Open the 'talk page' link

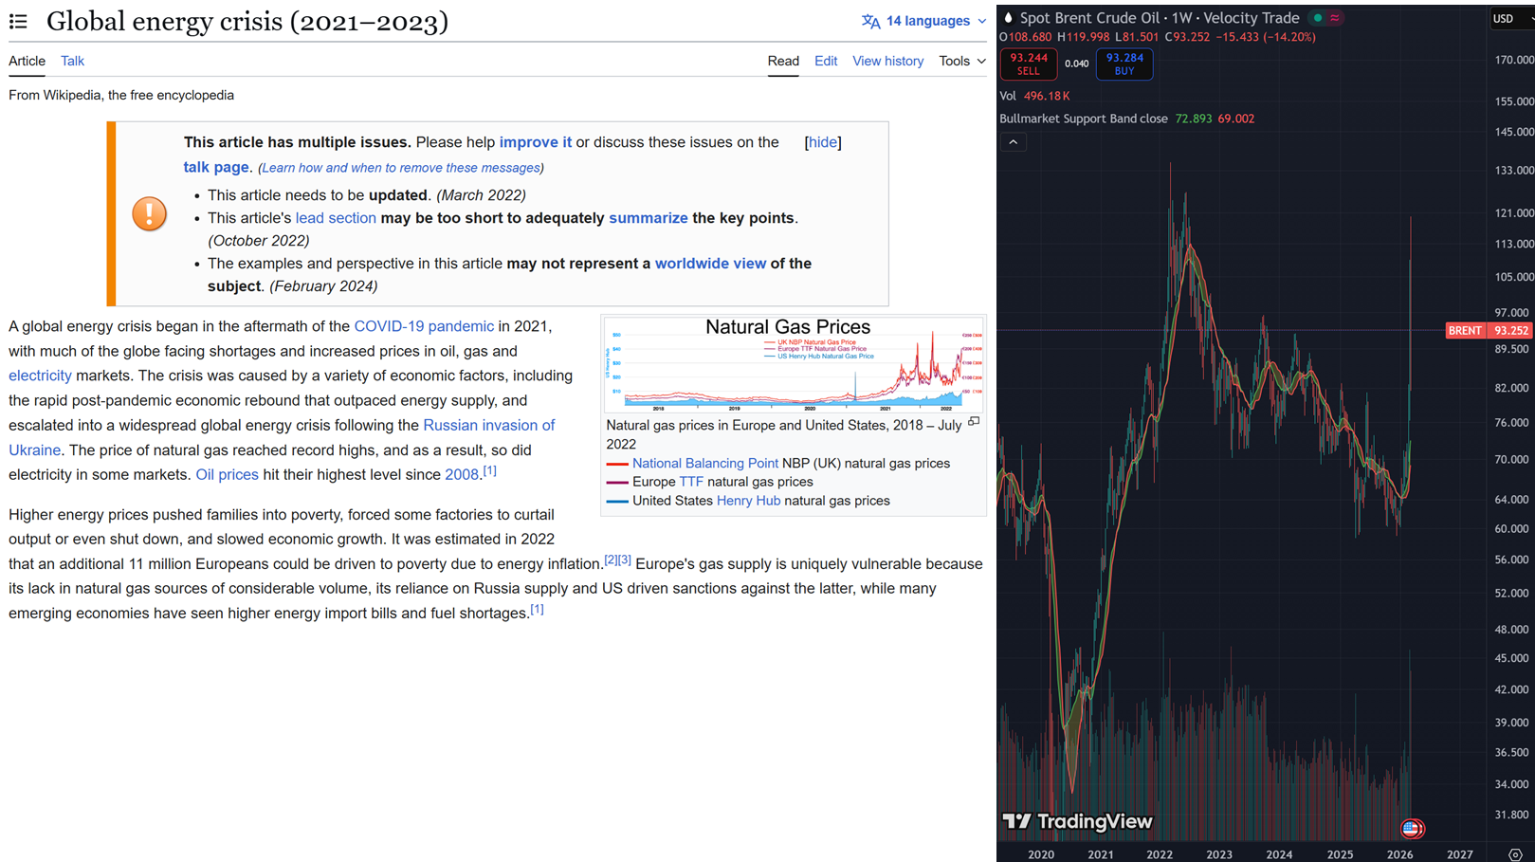(216, 167)
